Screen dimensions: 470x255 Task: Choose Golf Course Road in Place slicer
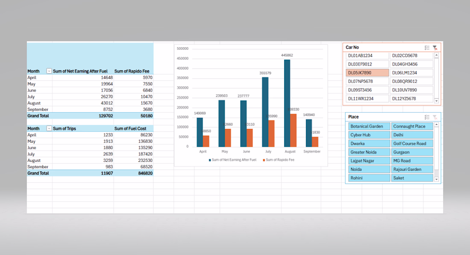[412, 143]
